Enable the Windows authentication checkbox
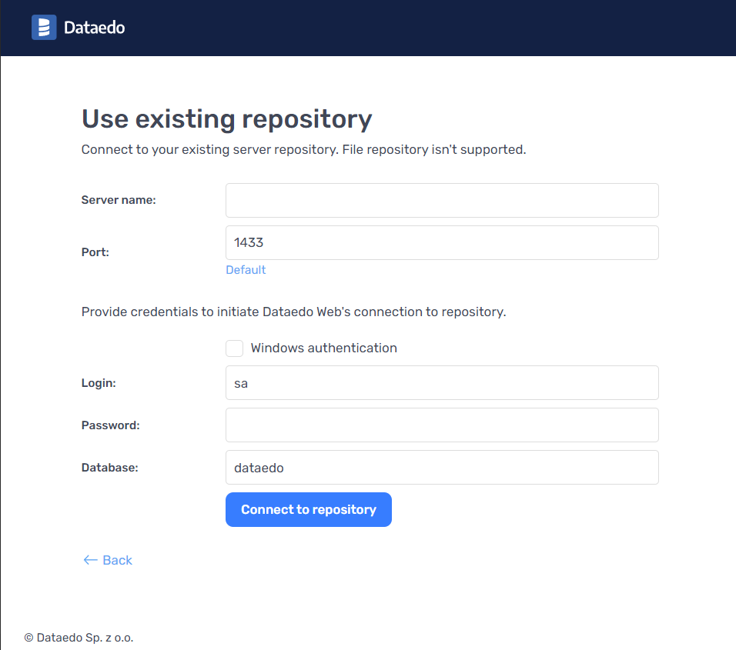 pyautogui.click(x=235, y=348)
